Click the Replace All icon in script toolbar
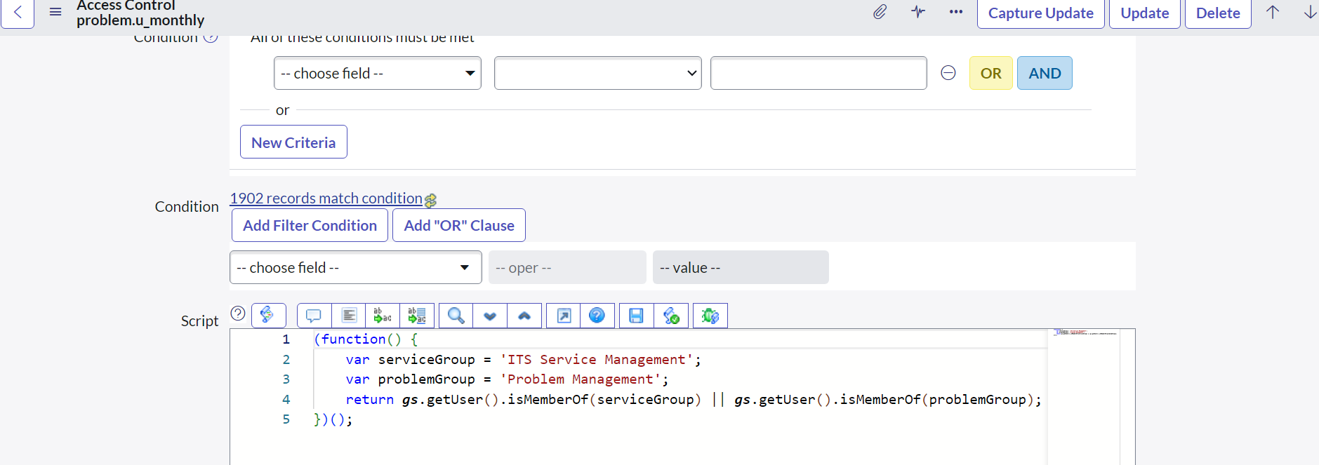This screenshot has height=465, width=1319. point(417,316)
